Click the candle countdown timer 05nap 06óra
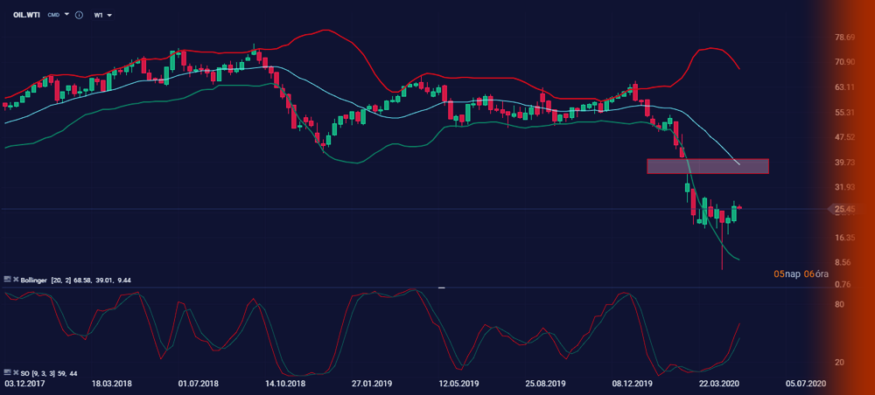Viewport: 875px width, 395px height. 800,274
